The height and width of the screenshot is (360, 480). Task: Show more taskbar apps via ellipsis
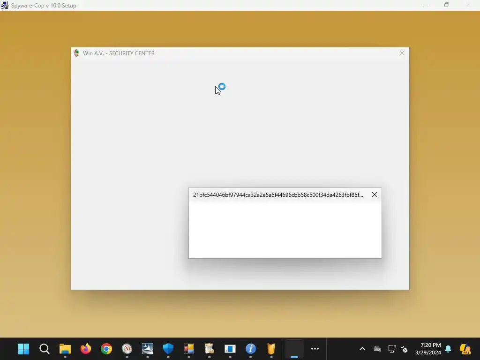pyautogui.click(x=315, y=349)
